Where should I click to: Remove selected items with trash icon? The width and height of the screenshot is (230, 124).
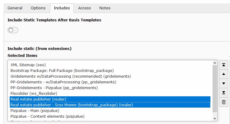224,102
